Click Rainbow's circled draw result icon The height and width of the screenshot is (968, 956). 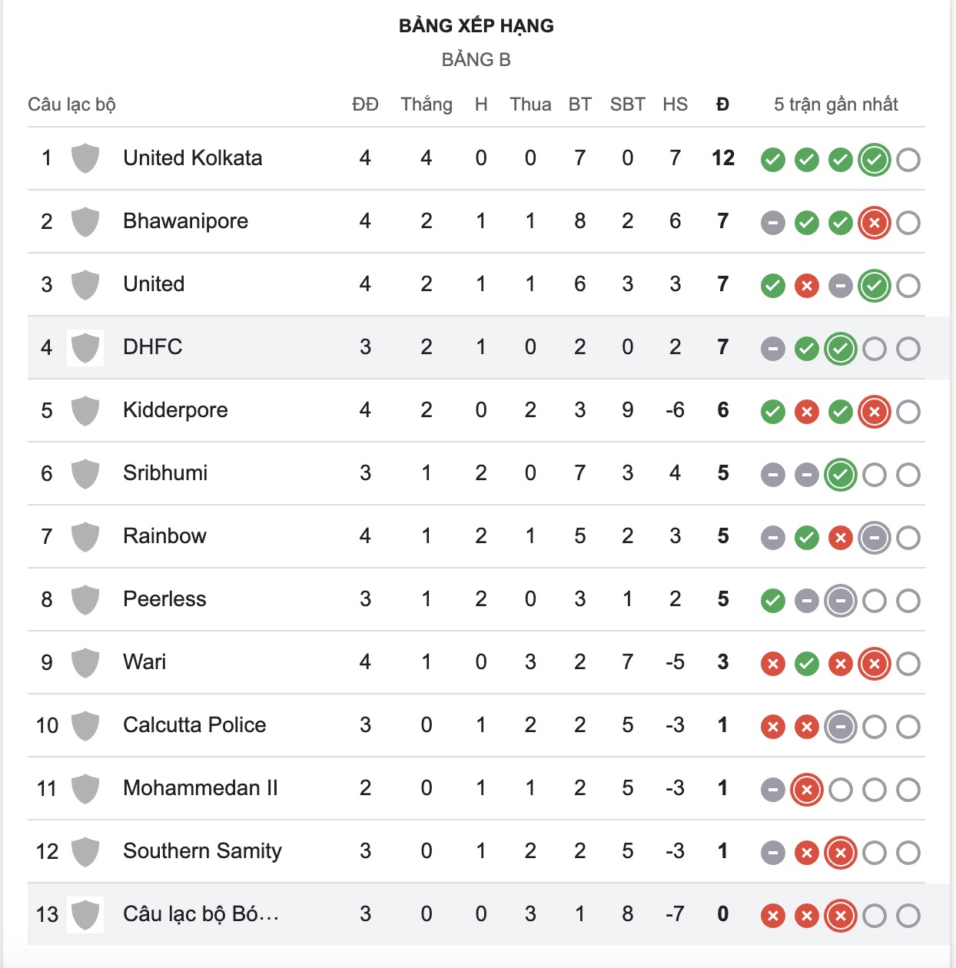pyautogui.click(x=874, y=538)
